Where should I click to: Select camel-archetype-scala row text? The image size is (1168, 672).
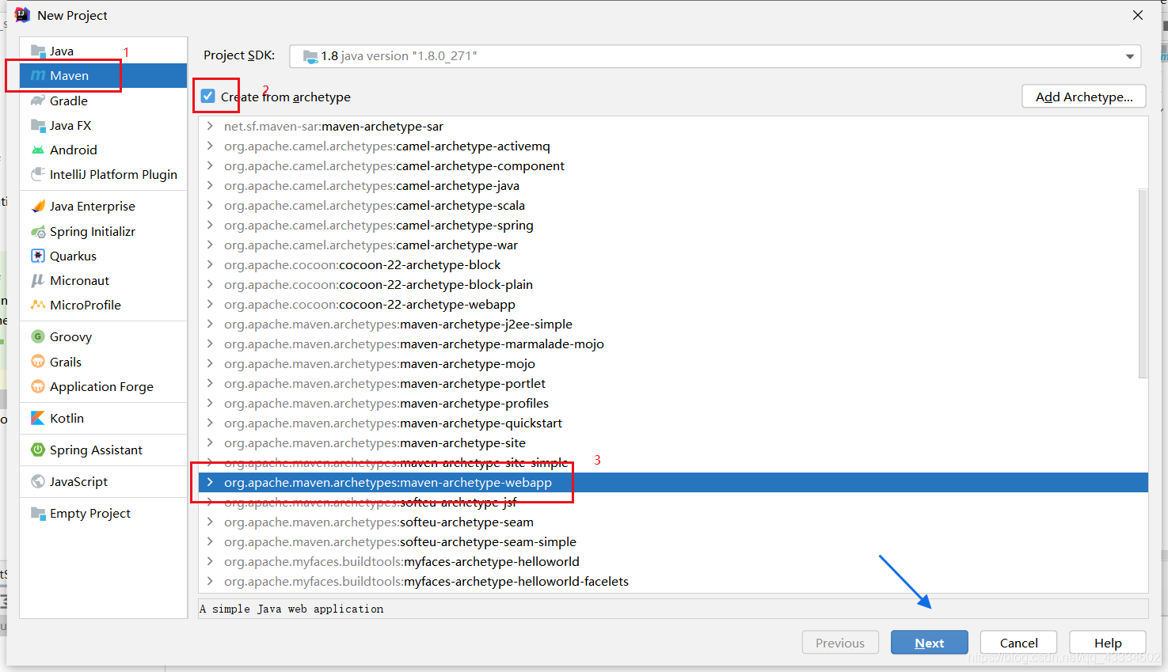tap(375, 205)
